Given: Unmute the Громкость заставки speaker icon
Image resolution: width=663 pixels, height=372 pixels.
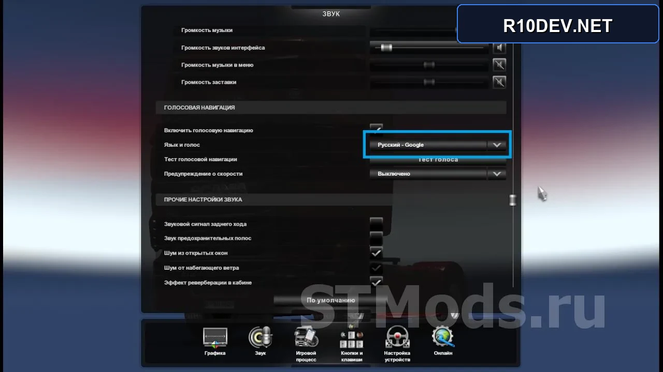Looking at the screenshot, I should 499,82.
